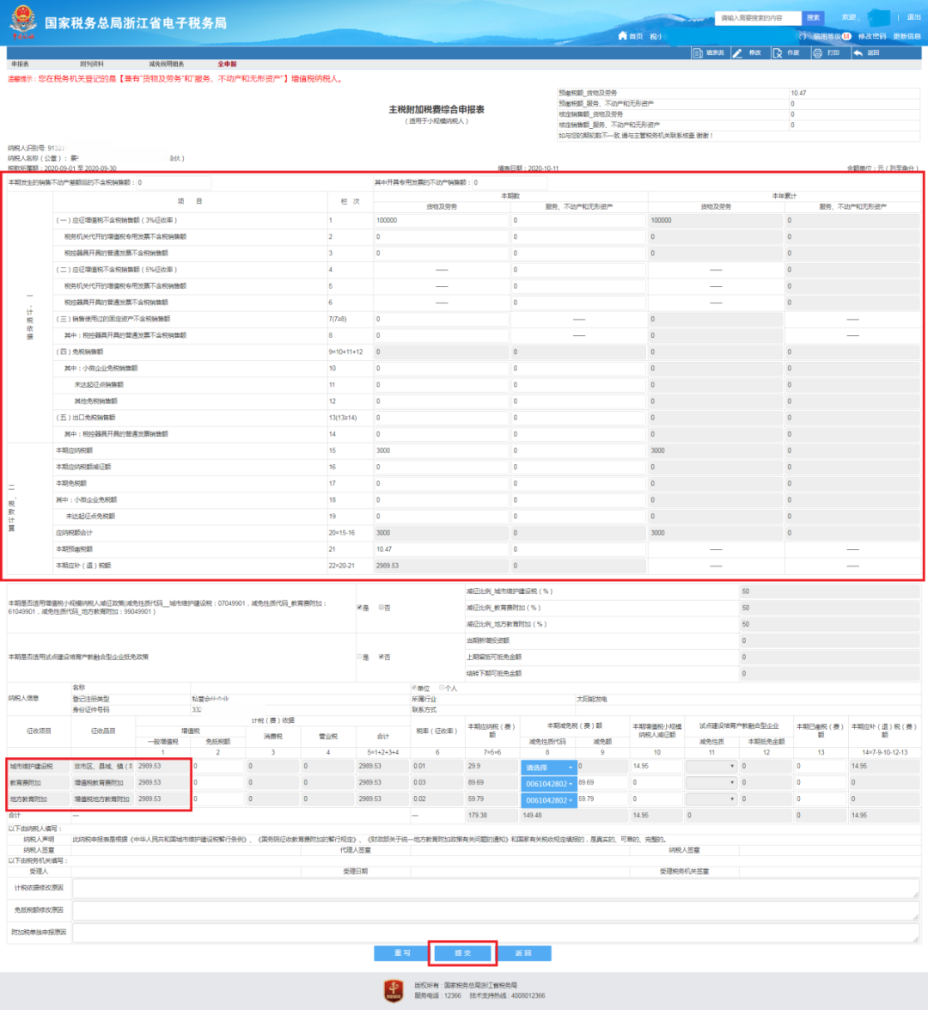This screenshot has width=928, height=1010.
Task: Open the 更新信息 link
Action: coord(907,36)
